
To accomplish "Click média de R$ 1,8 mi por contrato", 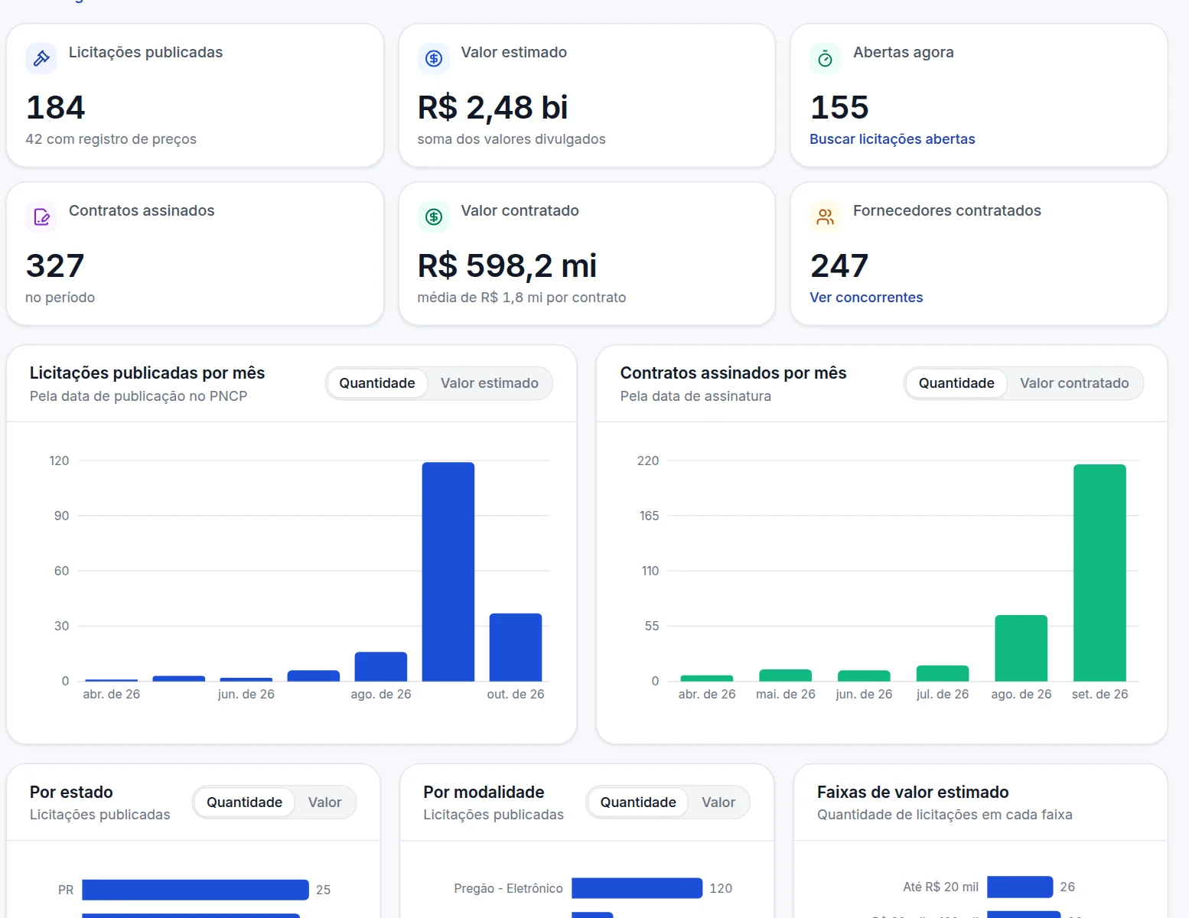I will tap(522, 298).
